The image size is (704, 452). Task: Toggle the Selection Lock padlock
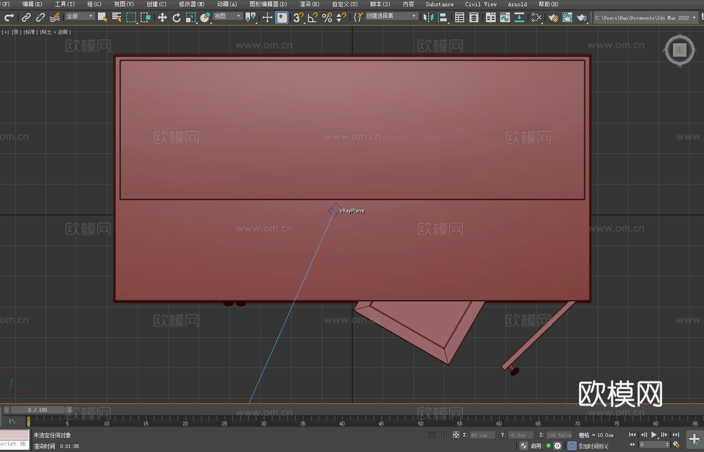pyautogui.click(x=444, y=435)
